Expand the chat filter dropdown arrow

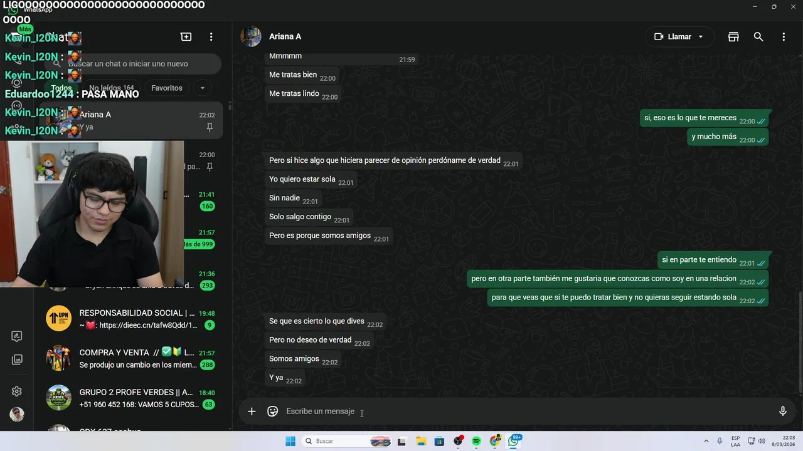pos(202,88)
